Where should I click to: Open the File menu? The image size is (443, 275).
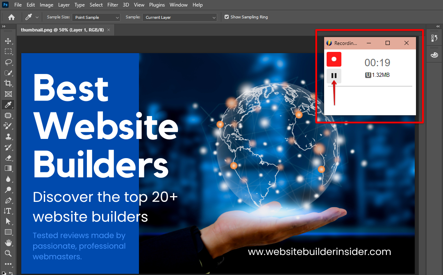[18, 5]
